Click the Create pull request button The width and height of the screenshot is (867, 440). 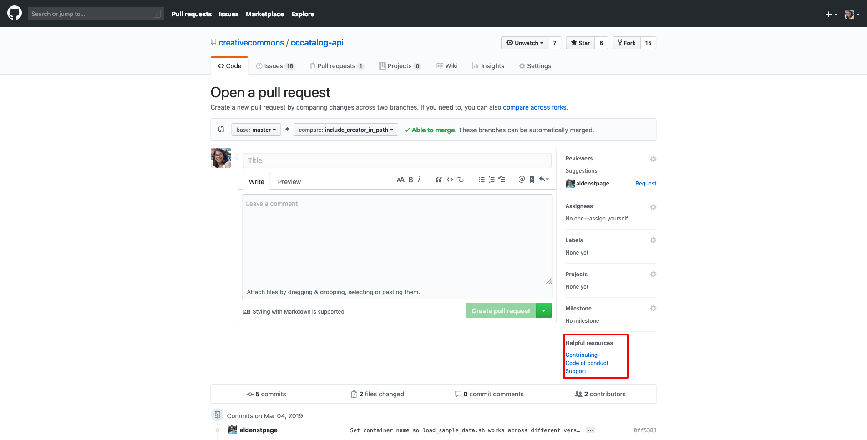tap(501, 311)
